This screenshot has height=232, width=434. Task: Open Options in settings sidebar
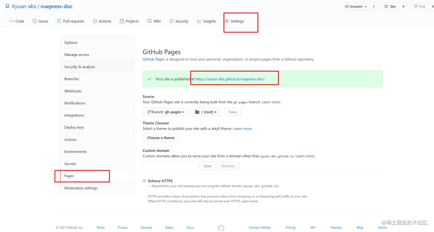[x=97, y=42]
